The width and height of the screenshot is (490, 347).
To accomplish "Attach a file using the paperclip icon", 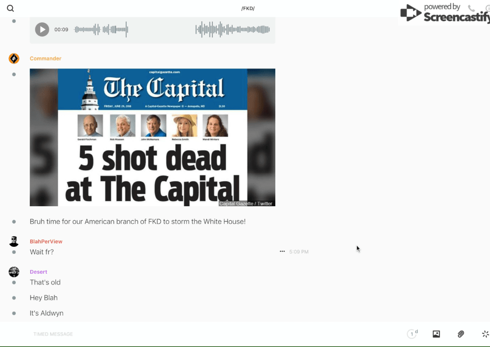I will tap(461, 334).
